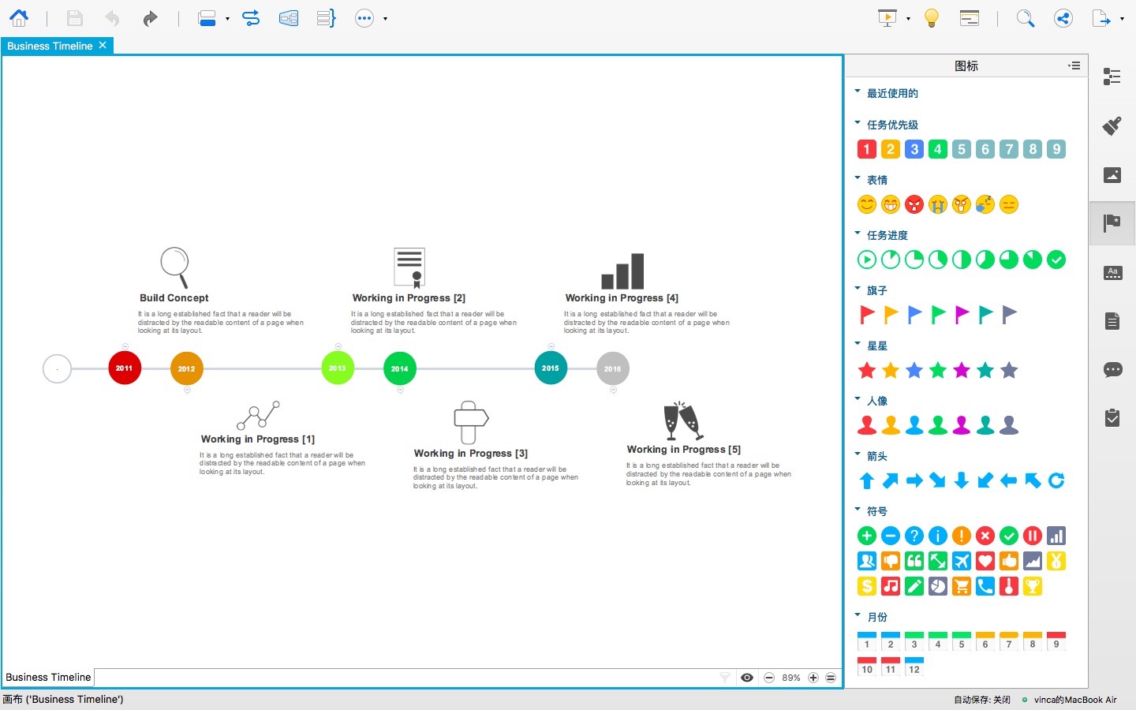Open the presentation slideshow tool

click(888, 17)
